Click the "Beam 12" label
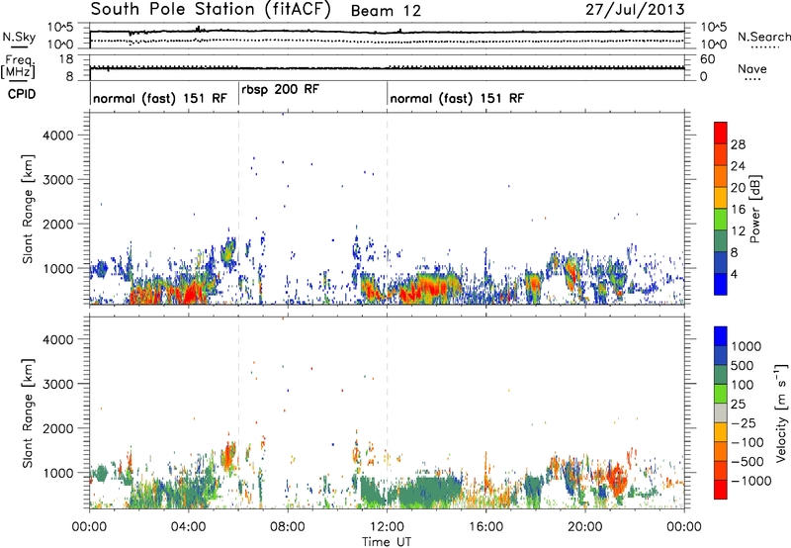Image resolution: width=791 pixels, height=548 pixels. (x=386, y=11)
